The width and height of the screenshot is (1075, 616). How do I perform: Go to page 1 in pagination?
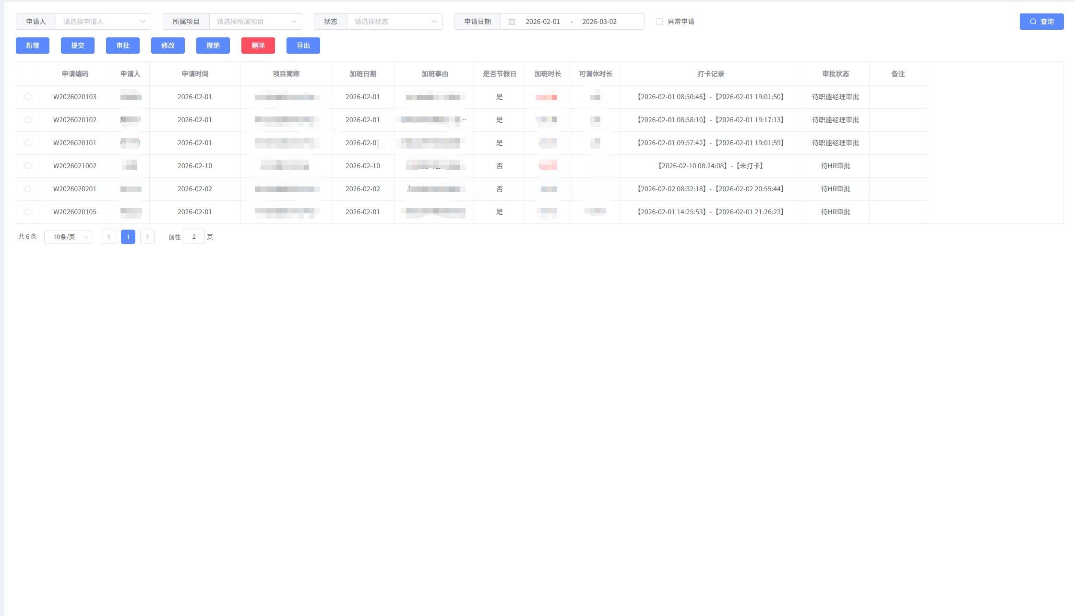(x=128, y=237)
